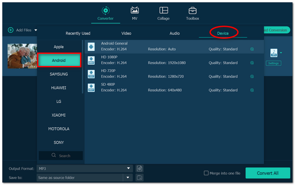Choose XIAOMI in the device list
This screenshot has width=295, height=185.
pyautogui.click(x=59, y=115)
